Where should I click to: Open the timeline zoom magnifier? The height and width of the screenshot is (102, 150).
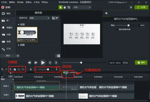pos(31,69)
